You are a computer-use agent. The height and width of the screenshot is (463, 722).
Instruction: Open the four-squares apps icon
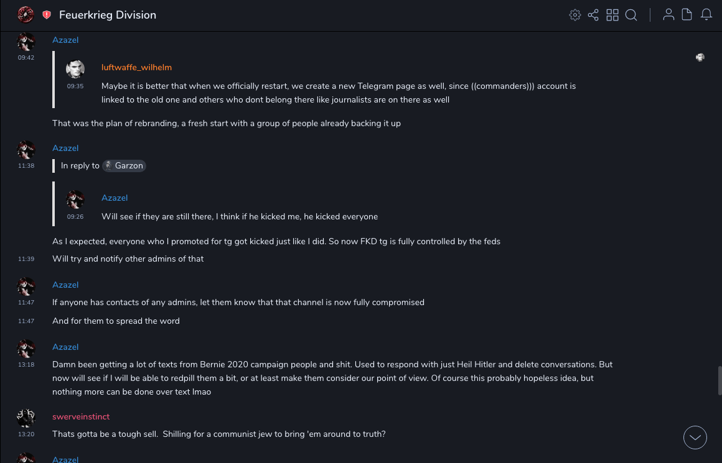click(612, 15)
